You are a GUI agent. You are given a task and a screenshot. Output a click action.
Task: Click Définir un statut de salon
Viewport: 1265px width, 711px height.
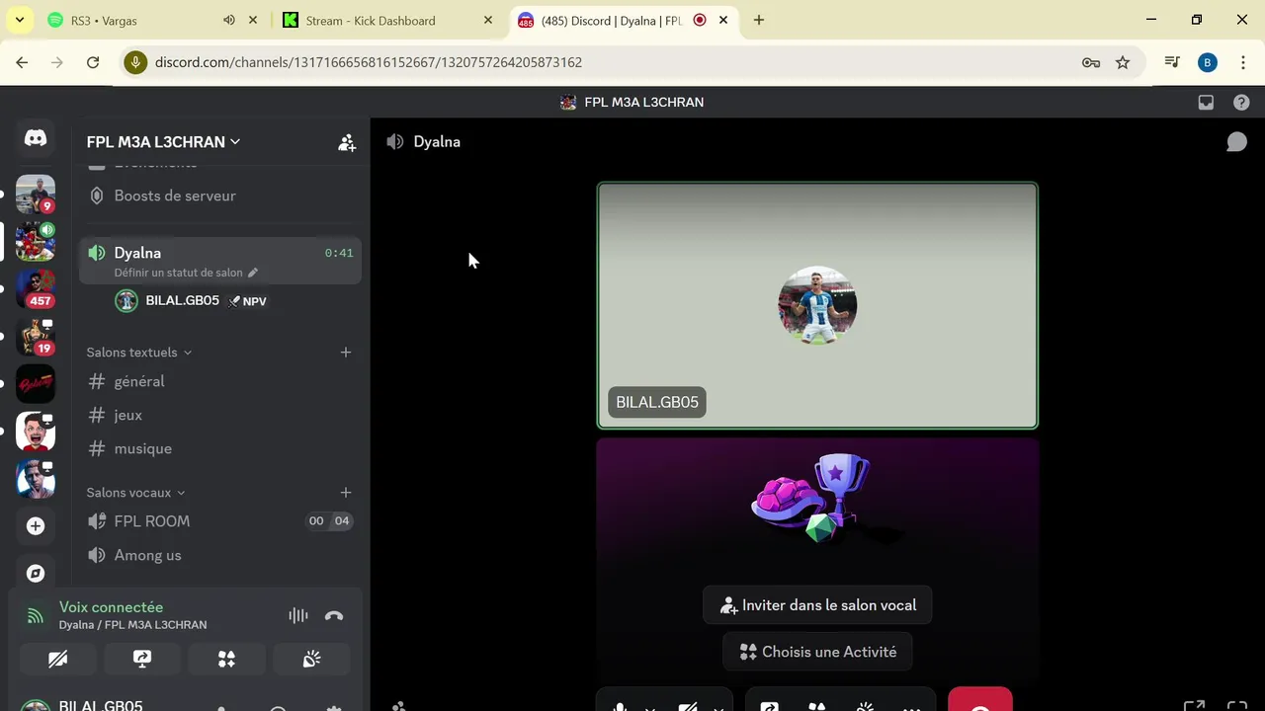[x=178, y=273]
